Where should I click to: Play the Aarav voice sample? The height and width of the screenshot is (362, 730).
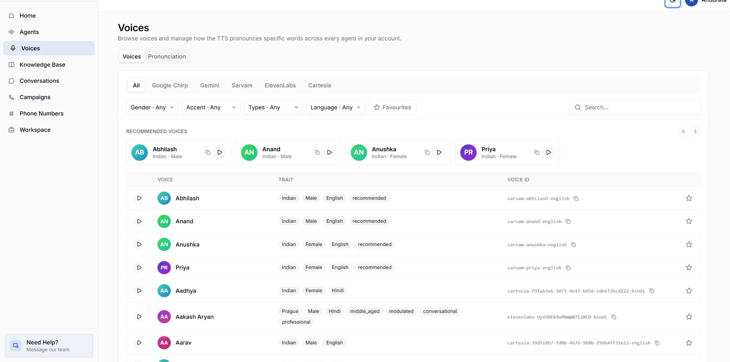point(139,343)
